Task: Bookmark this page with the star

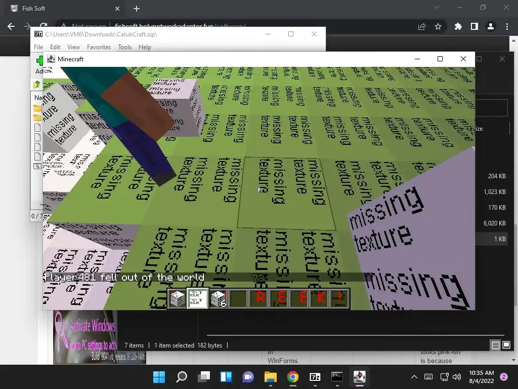Action: [438, 26]
